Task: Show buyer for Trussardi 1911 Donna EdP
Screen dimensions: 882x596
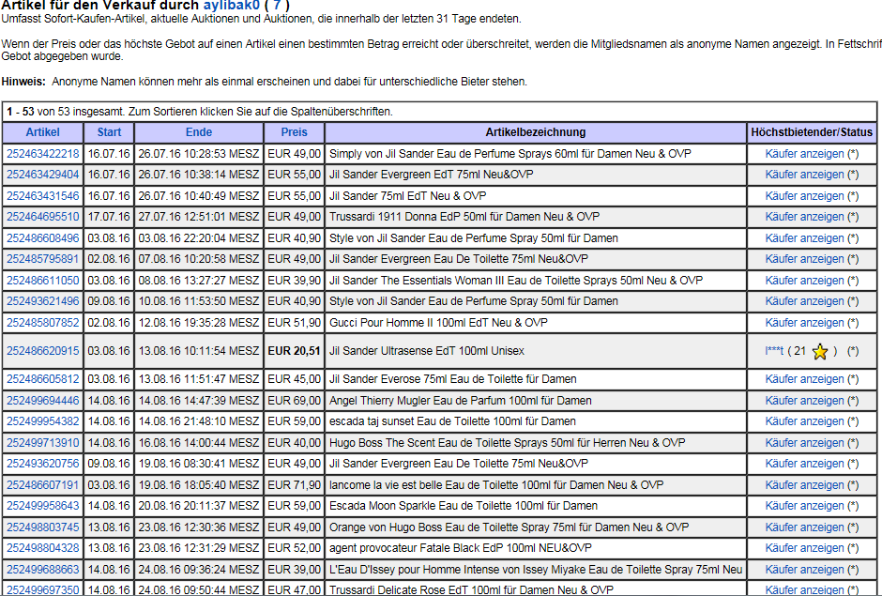Action: pos(804,217)
